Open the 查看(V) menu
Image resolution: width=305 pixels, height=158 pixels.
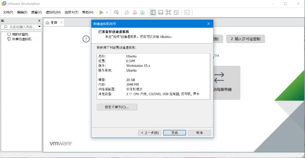click(x=37, y=12)
